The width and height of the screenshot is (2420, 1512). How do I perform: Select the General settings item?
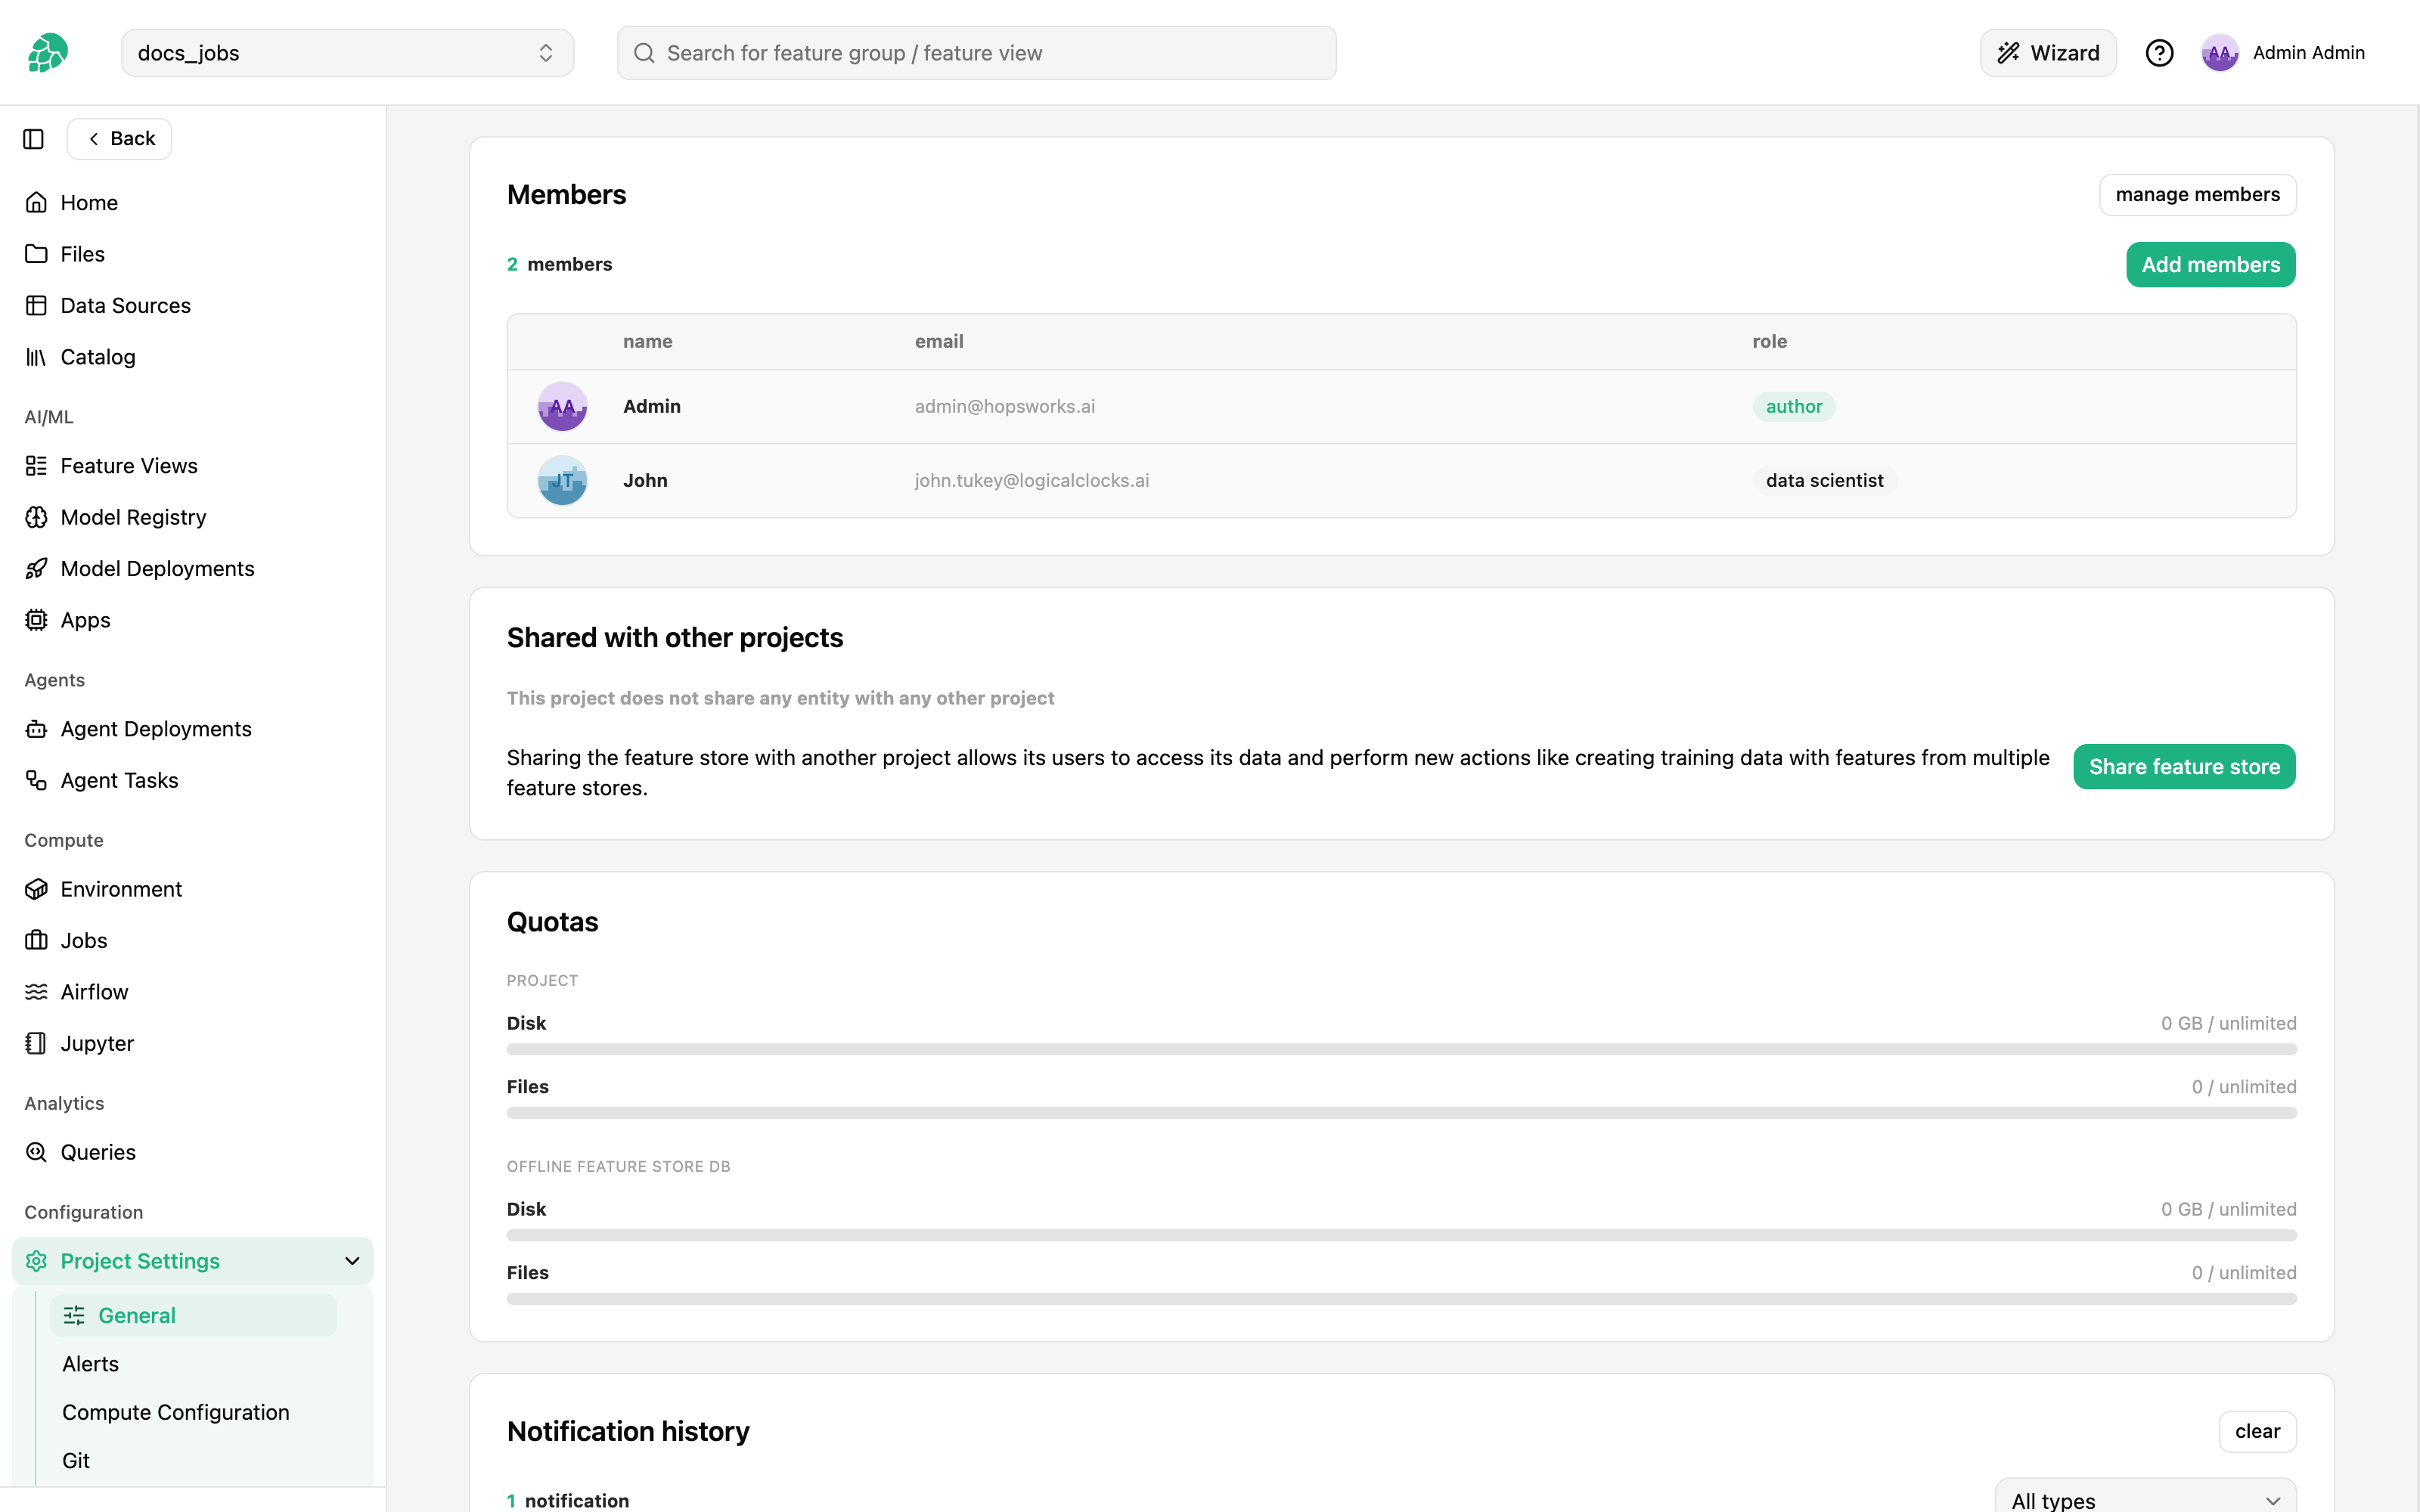[193, 1315]
